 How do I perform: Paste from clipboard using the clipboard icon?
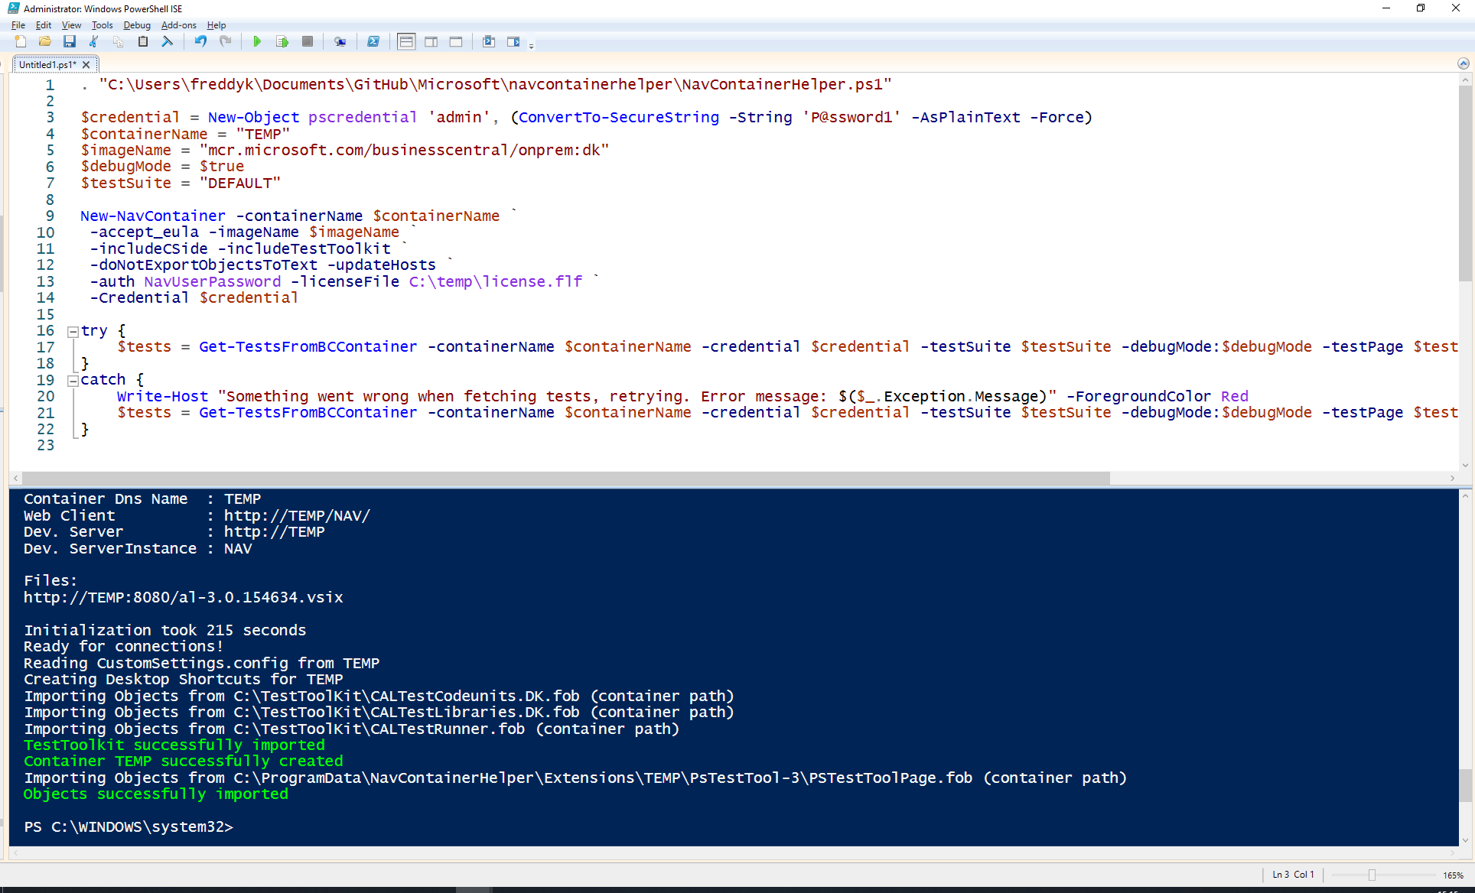pyautogui.click(x=142, y=41)
